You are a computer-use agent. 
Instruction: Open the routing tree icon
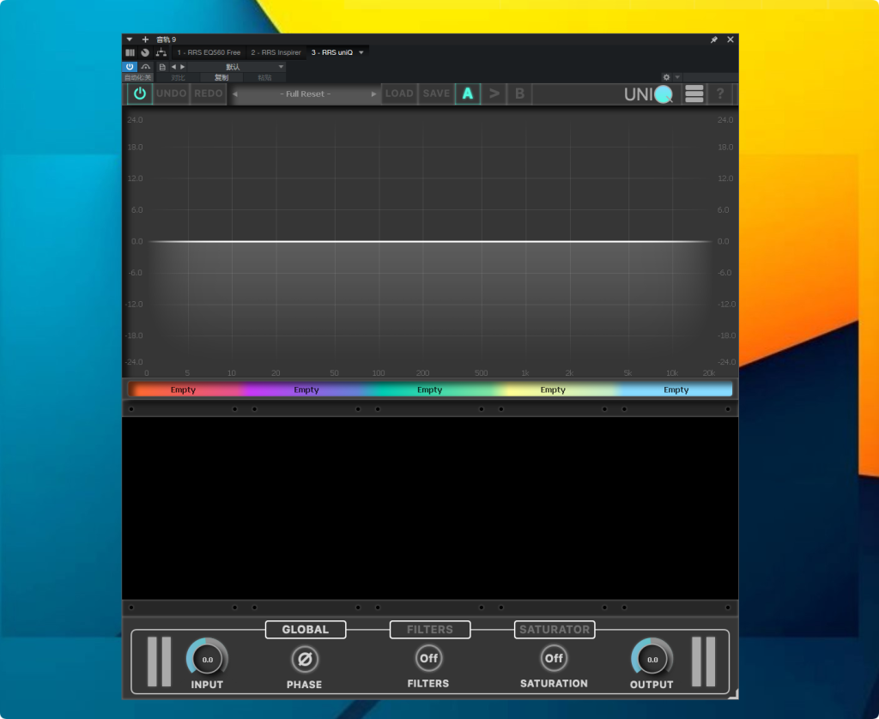tap(161, 52)
